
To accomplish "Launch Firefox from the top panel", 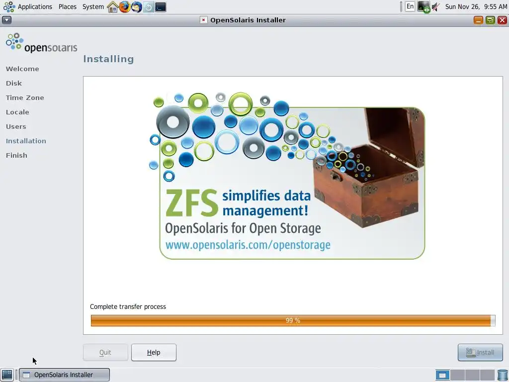I will pyautogui.click(x=124, y=7).
